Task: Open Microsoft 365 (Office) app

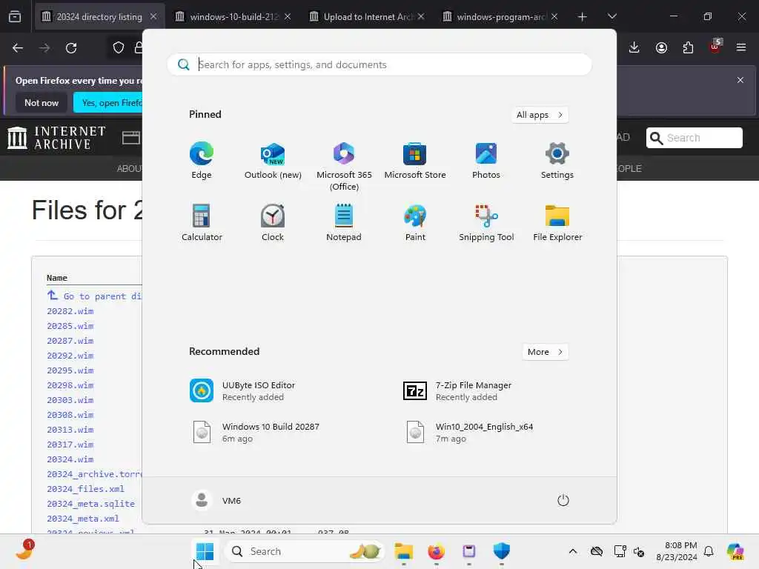Action: tap(344, 167)
